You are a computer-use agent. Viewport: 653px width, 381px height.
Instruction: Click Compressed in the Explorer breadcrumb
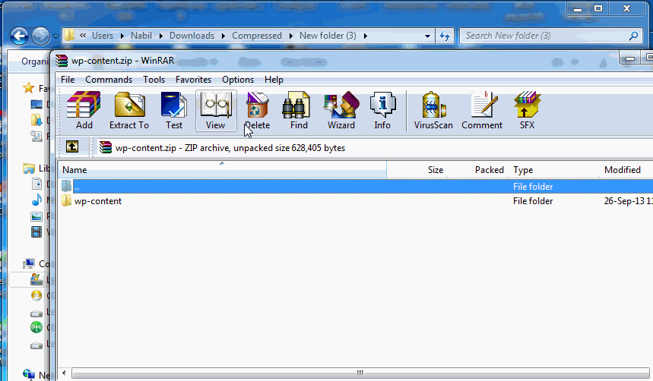coord(256,36)
